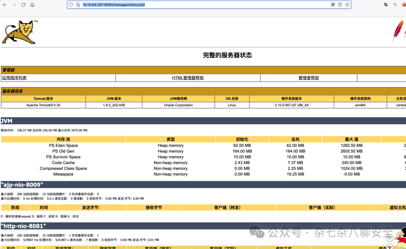Select the 3.10.0-957.el7.x86_64 cell
The image size is (406, 249).
[x=292, y=105]
